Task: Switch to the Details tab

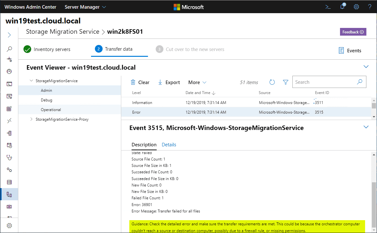Action: tap(169, 145)
